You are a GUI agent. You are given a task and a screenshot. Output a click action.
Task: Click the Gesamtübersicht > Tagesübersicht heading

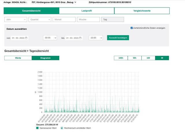pos(27,51)
